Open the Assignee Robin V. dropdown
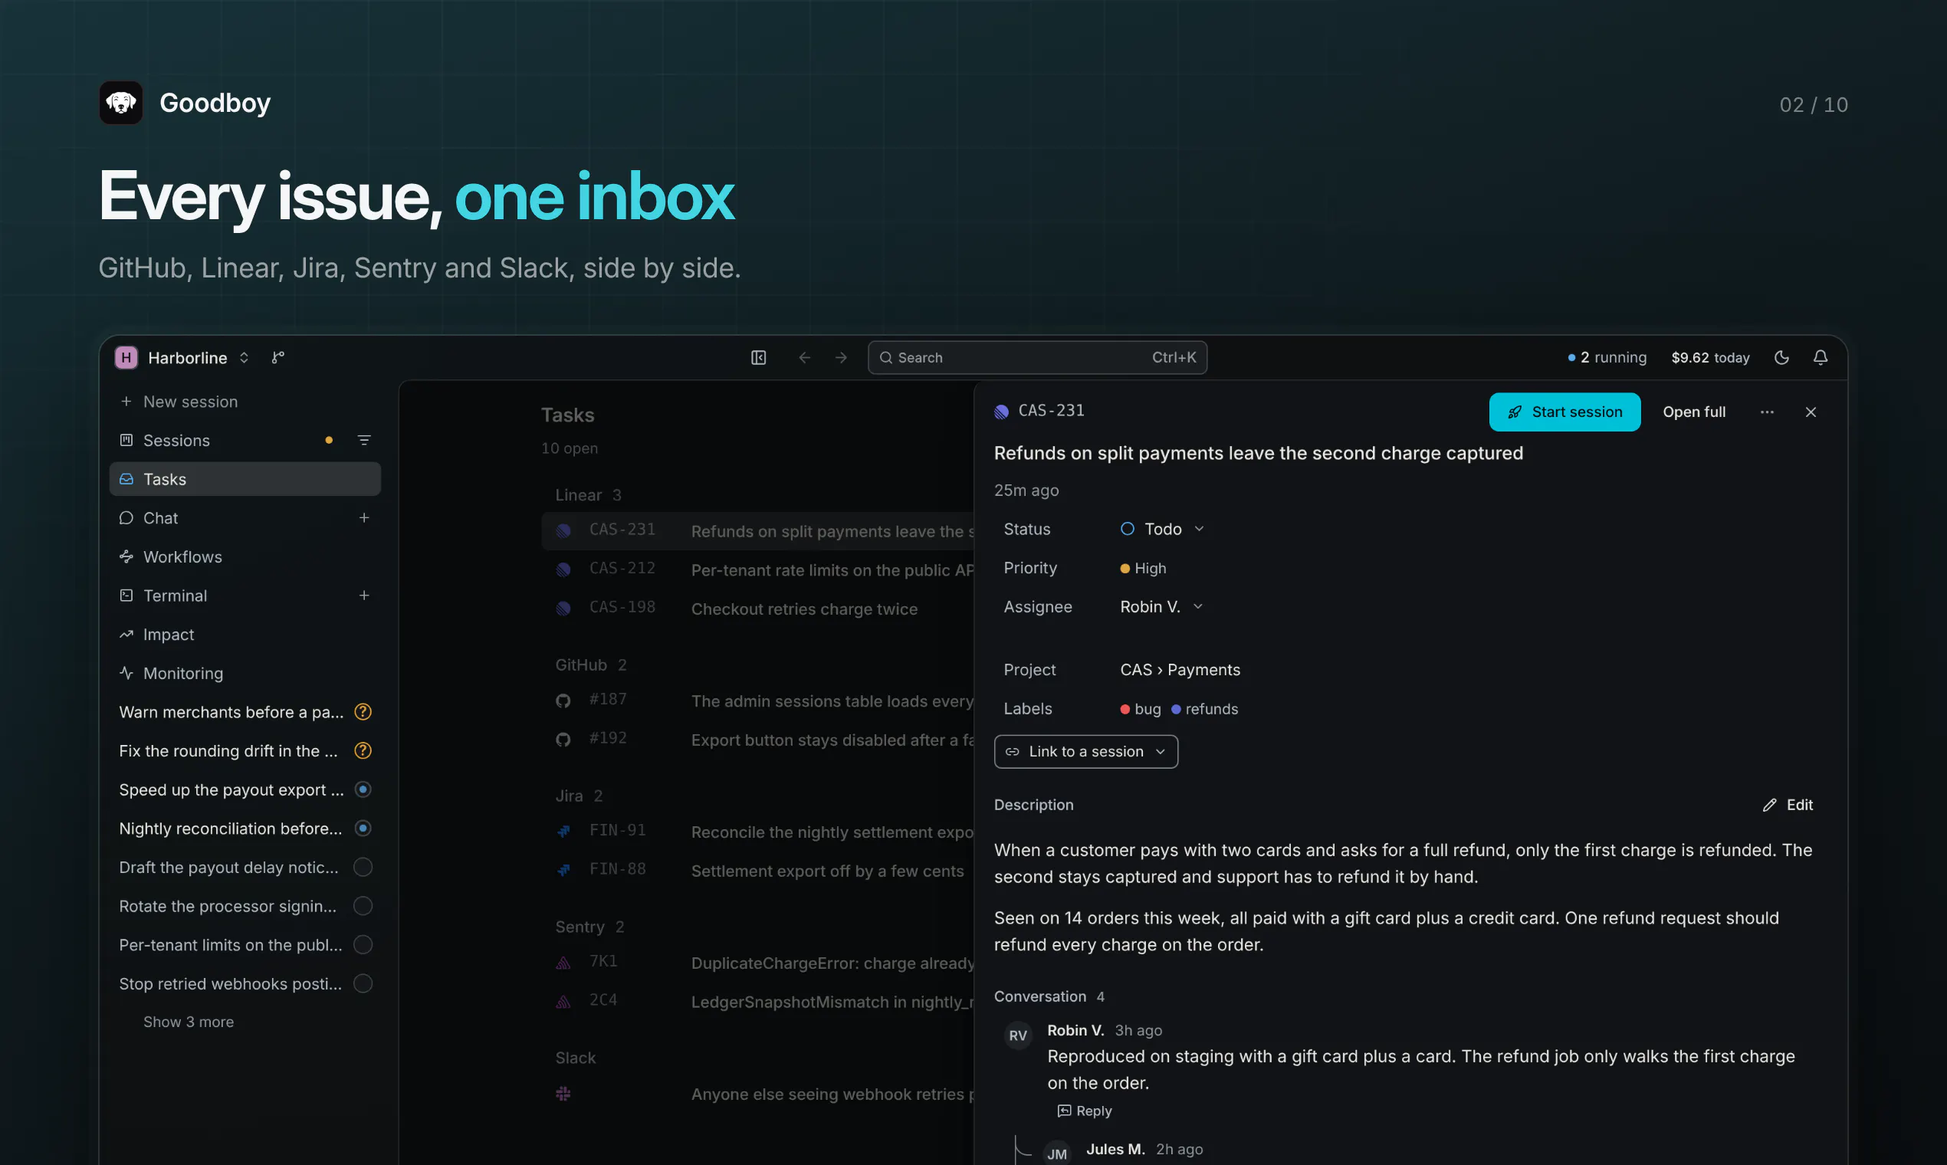This screenshot has width=1947, height=1165. coord(1161,607)
